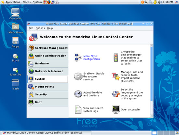Click the date and time clock icon
The image size is (179, 135).
[78, 94]
